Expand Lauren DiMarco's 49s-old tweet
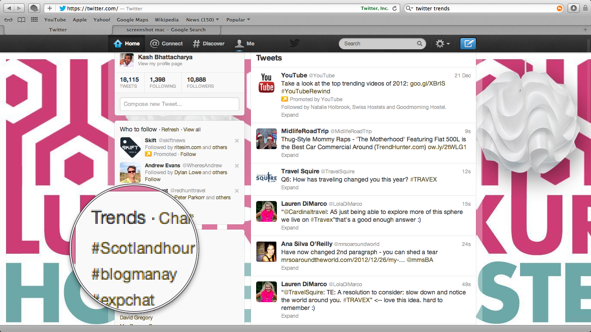The image size is (591, 332). tap(290, 316)
